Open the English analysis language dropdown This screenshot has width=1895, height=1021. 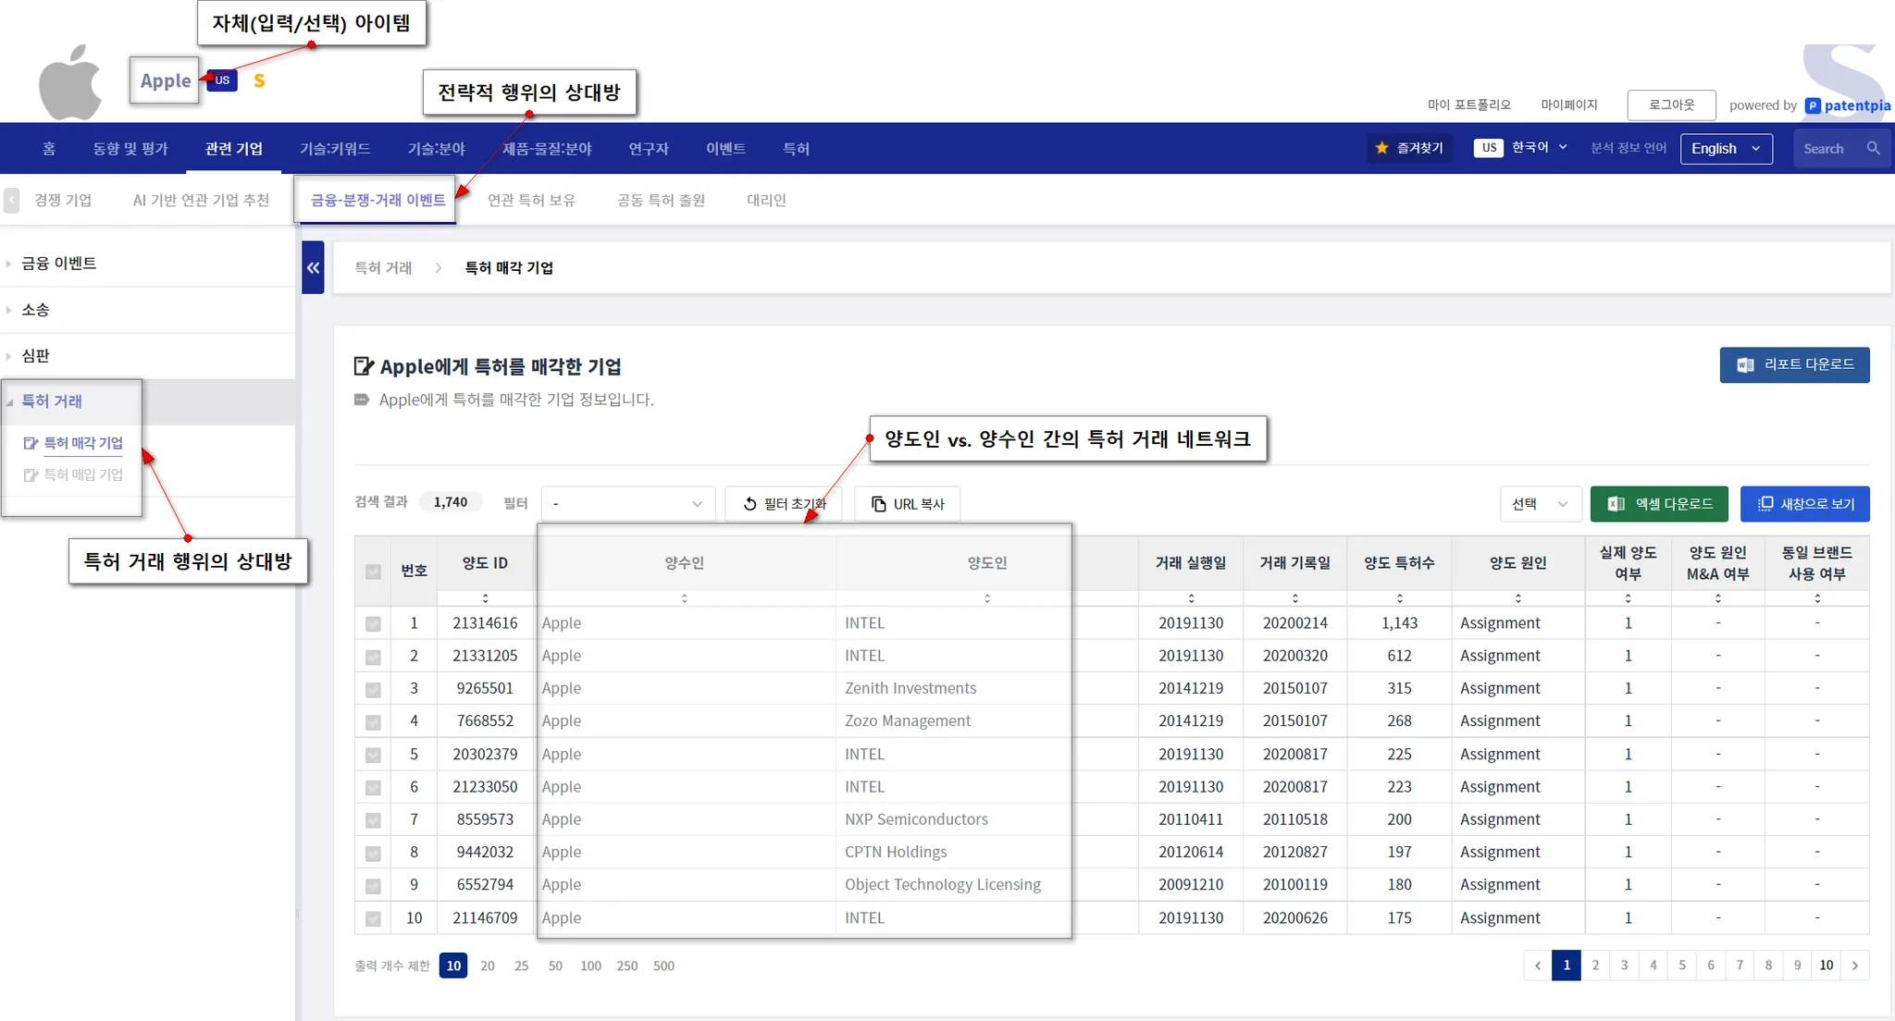tap(1727, 148)
